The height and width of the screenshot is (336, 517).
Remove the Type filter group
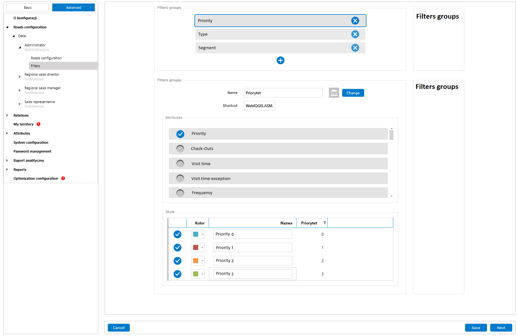tap(355, 34)
